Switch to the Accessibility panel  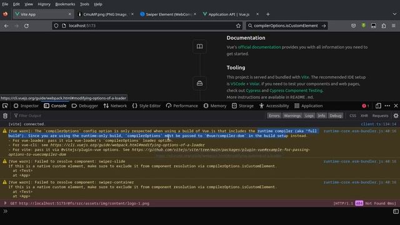pyautogui.click(x=274, y=106)
